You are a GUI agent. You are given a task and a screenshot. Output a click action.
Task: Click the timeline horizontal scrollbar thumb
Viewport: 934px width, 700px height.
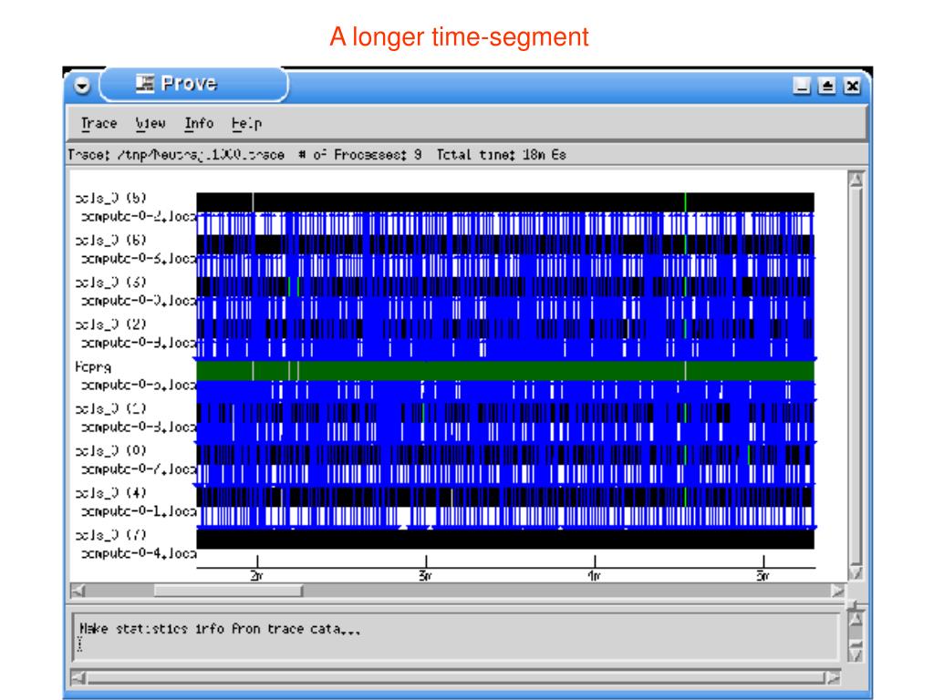[x=228, y=591]
